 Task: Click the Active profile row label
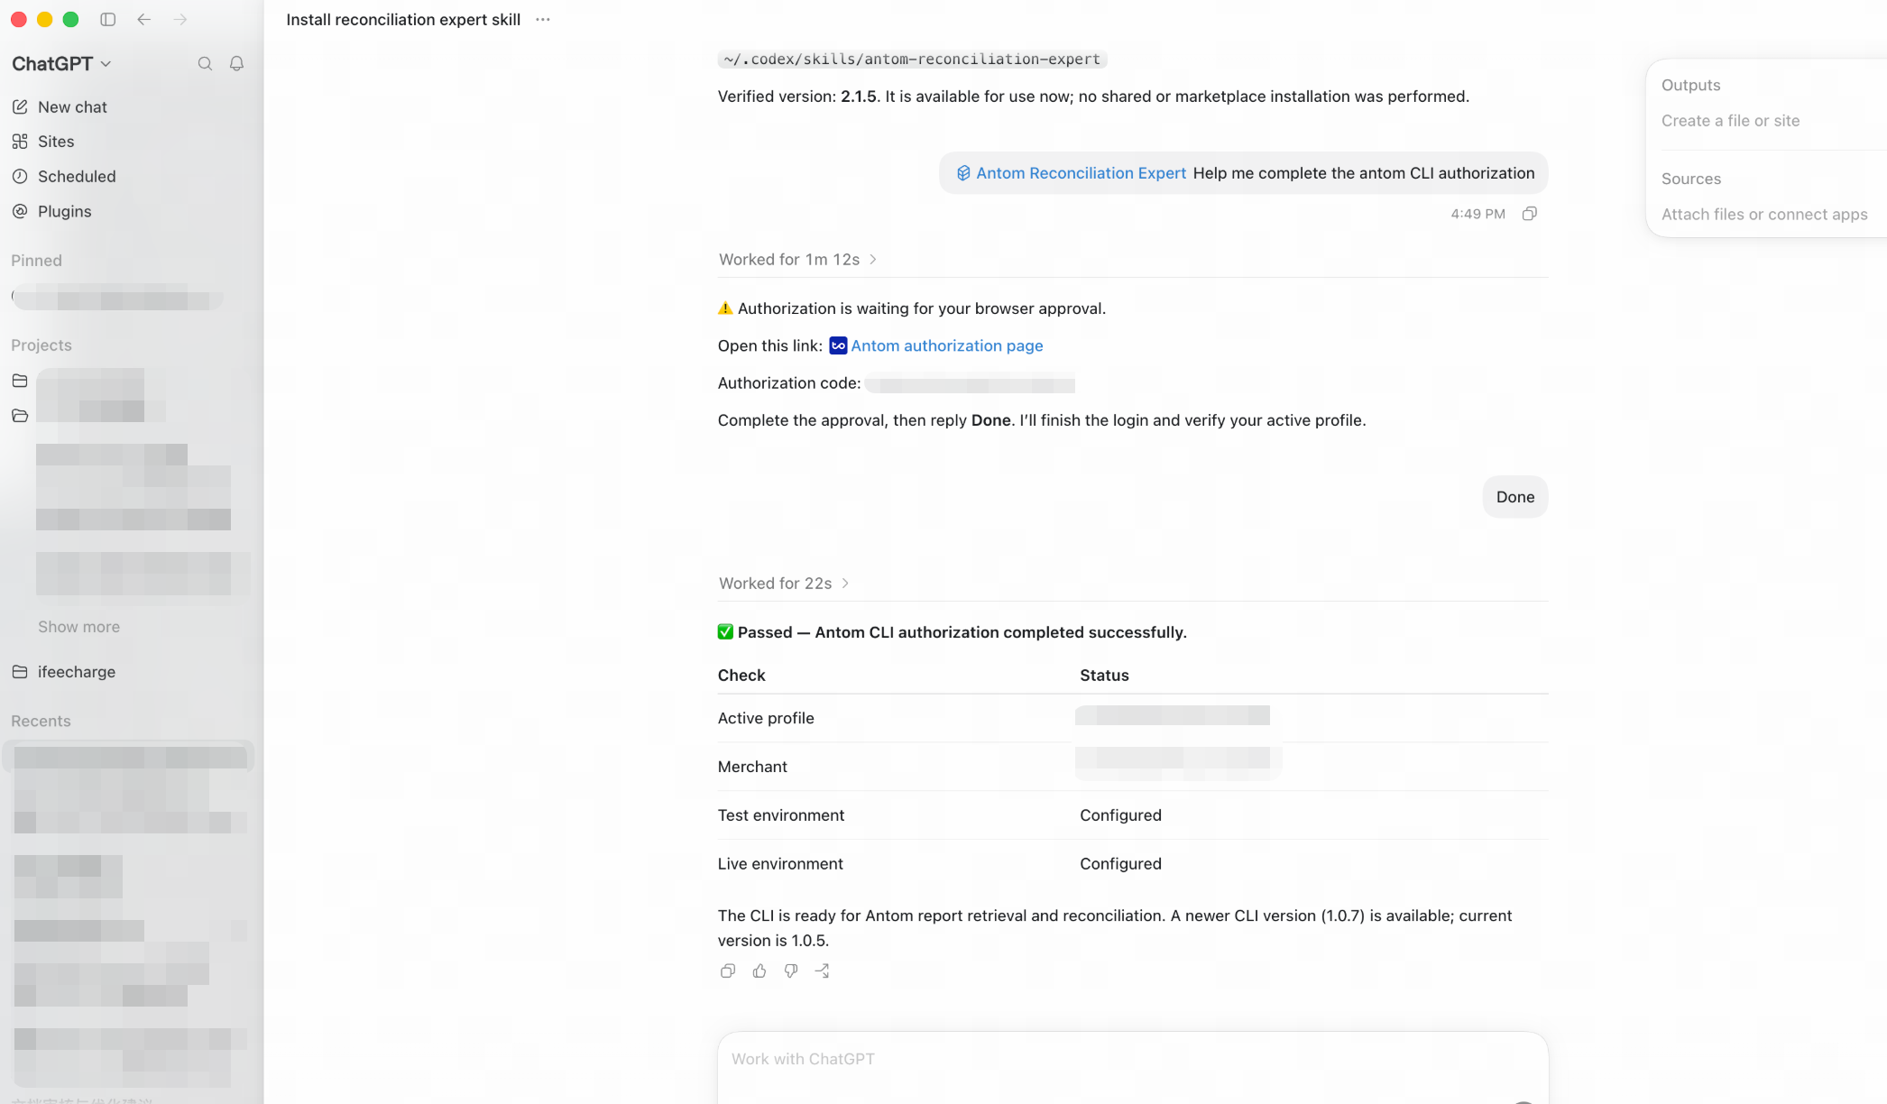(766, 719)
